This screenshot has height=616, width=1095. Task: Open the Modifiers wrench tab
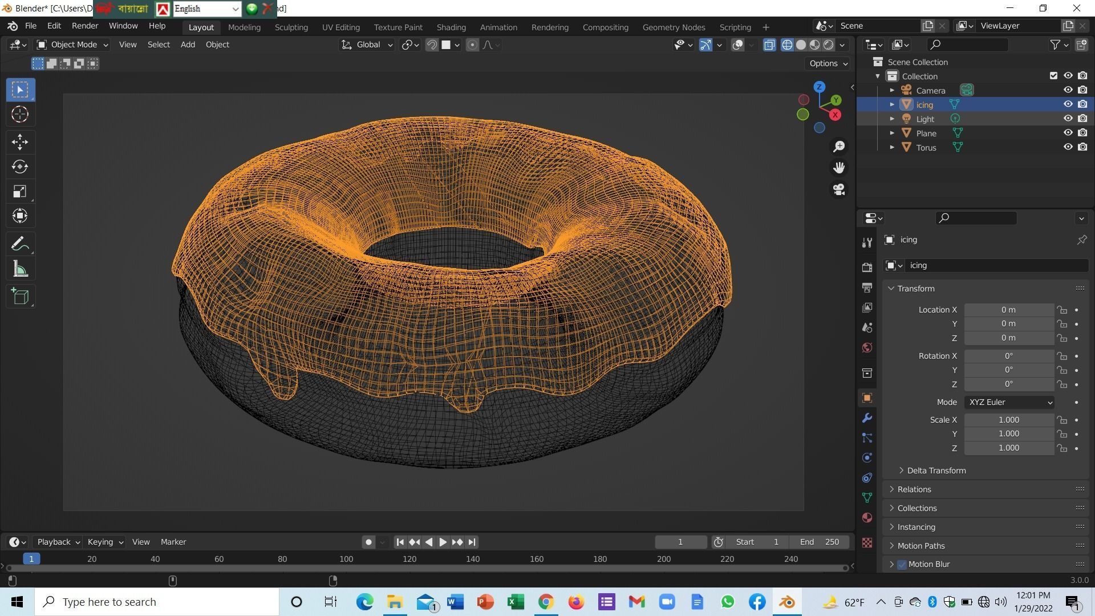point(867,418)
